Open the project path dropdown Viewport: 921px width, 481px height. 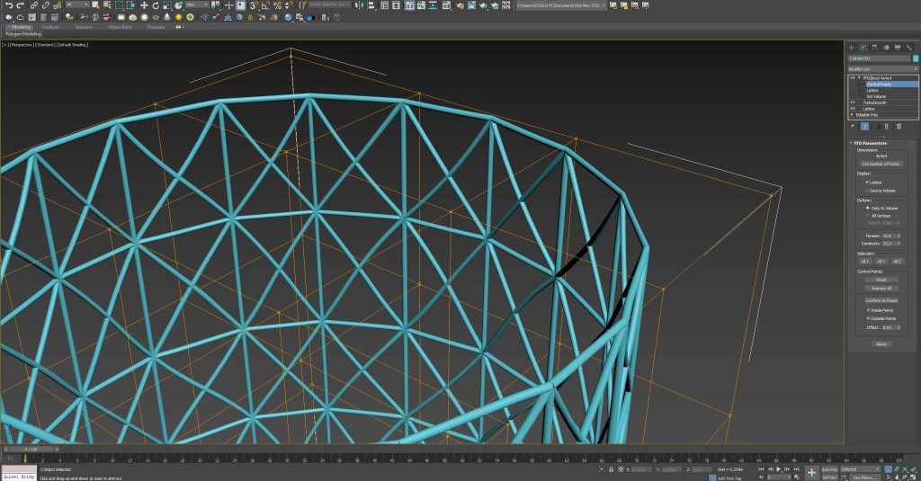(x=561, y=5)
